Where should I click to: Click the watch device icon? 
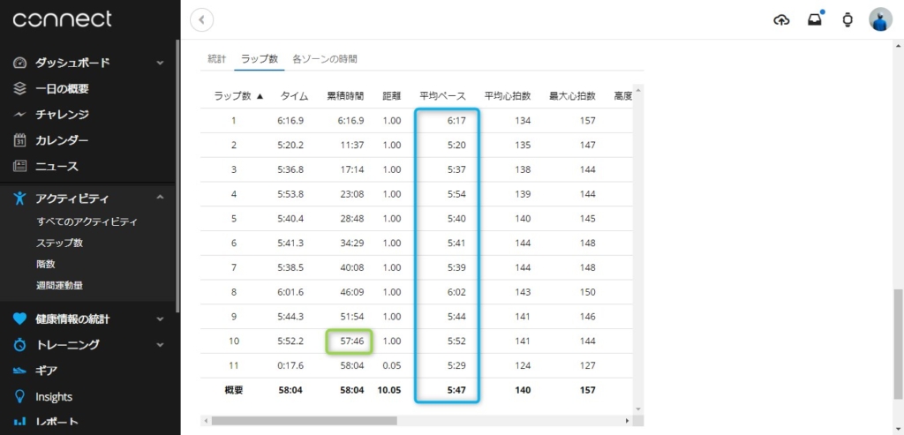(x=847, y=19)
